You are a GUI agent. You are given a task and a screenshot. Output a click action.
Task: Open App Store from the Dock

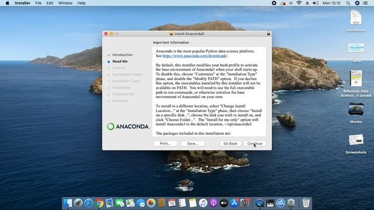click(x=234, y=203)
